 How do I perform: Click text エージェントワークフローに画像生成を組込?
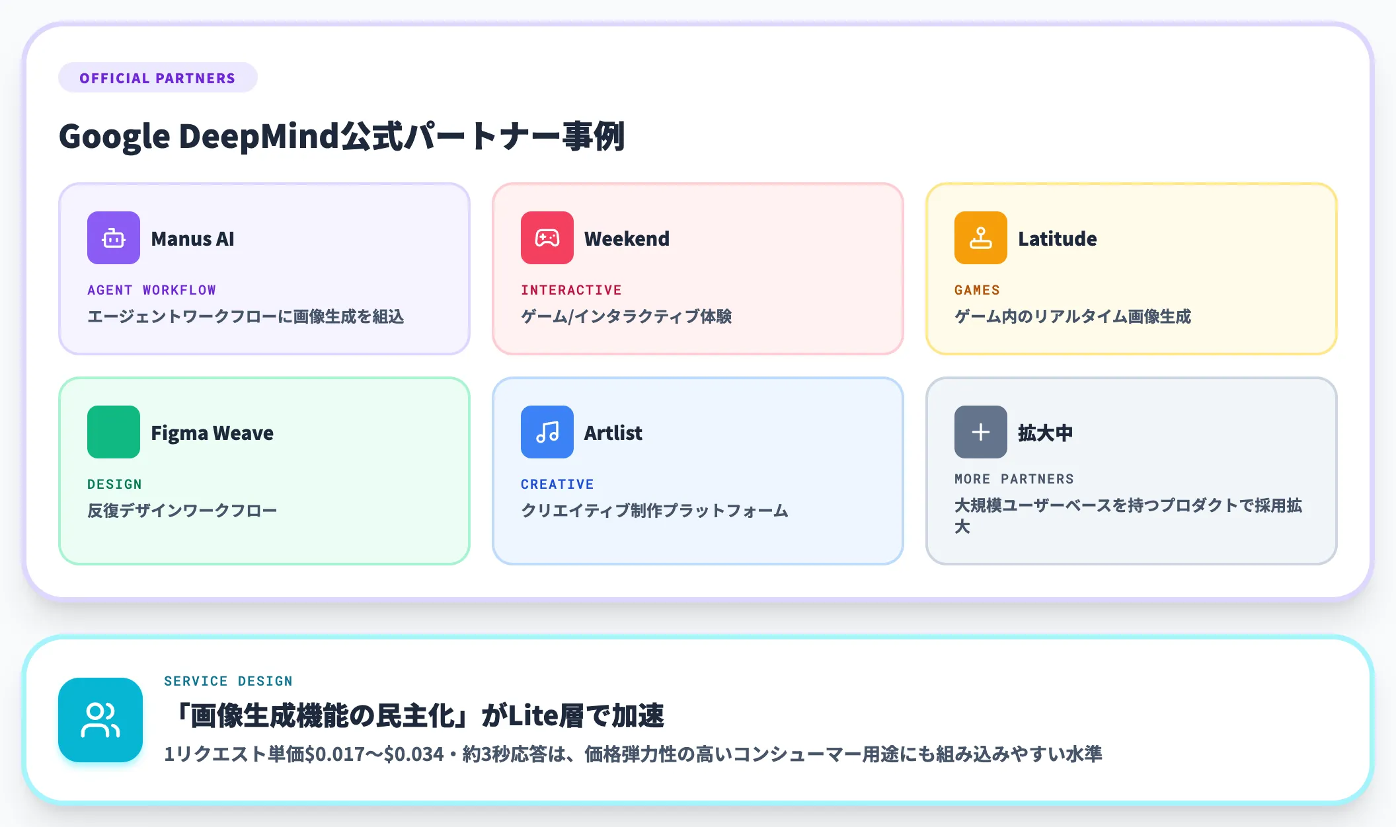tap(245, 316)
